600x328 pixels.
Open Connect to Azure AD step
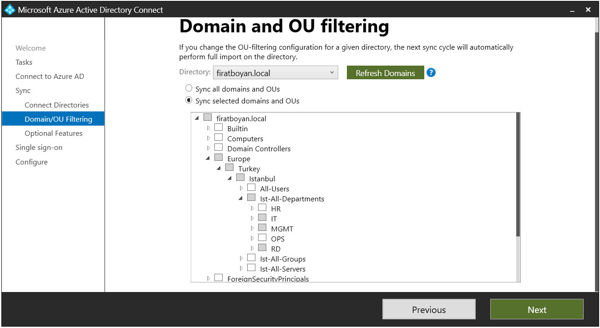pos(50,76)
